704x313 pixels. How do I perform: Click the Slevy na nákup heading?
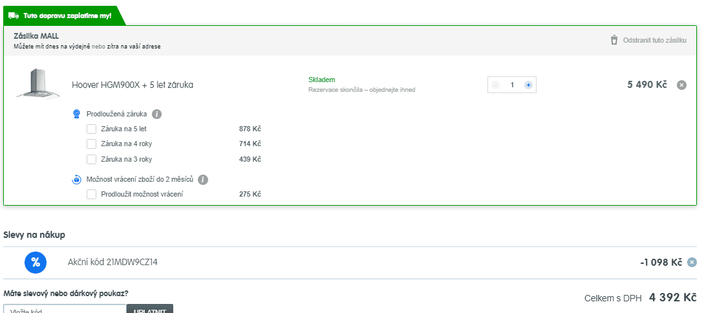point(34,235)
